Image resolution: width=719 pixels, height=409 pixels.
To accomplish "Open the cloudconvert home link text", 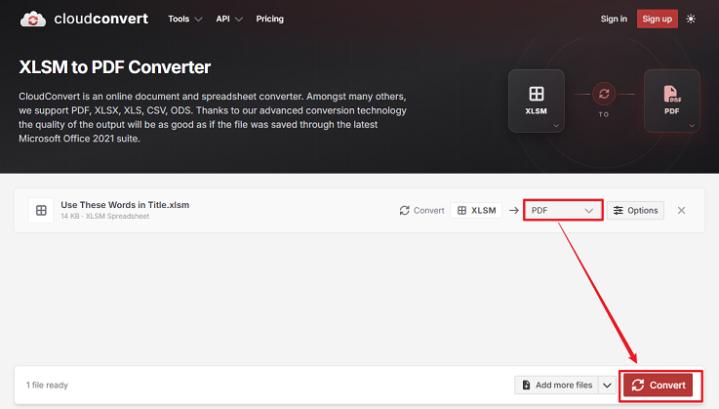I will [x=100, y=19].
